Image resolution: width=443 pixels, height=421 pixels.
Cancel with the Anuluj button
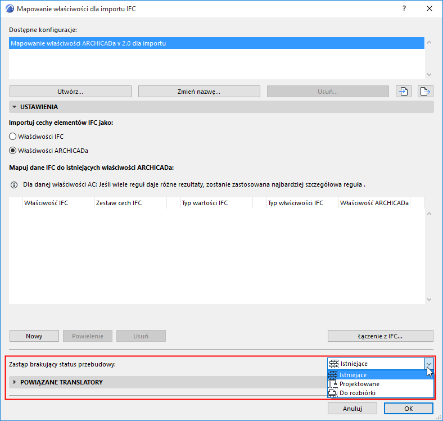(352, 409)
